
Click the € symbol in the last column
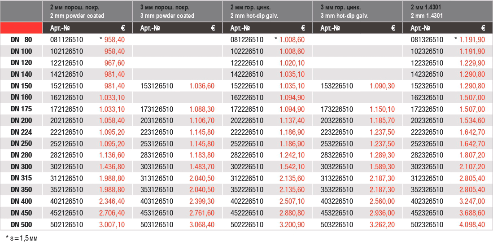pos(483,28)
